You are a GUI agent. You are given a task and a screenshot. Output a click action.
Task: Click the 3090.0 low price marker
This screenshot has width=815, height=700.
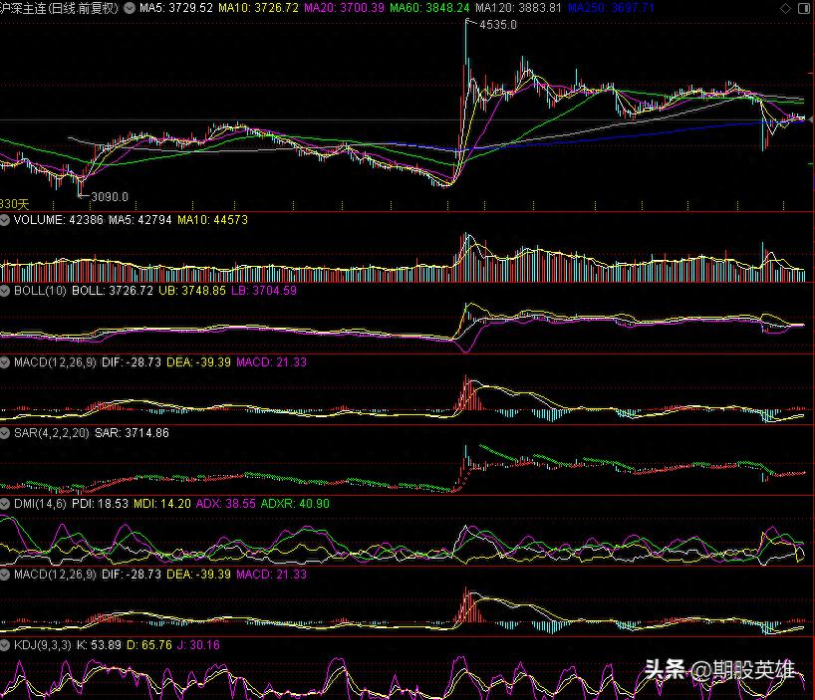(110, 196)
